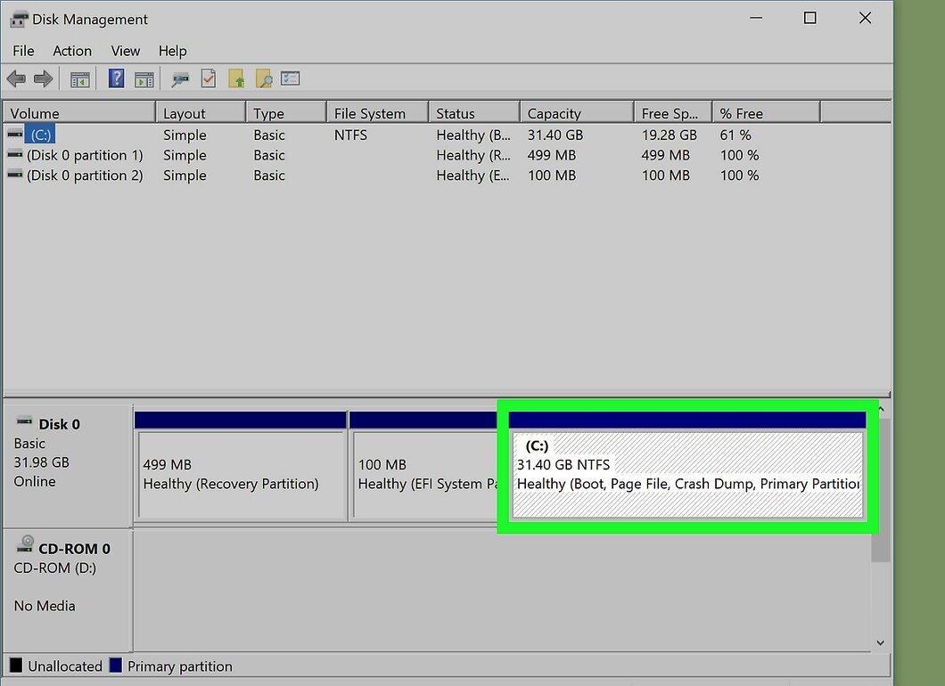Open the File menu

coord(23,51)
